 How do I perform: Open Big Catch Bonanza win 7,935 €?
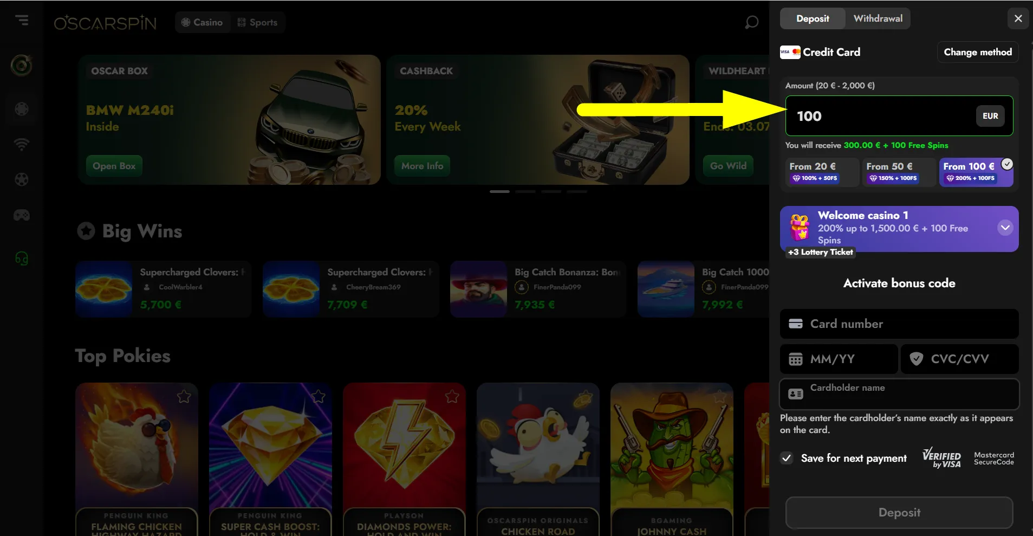point(538,289)
